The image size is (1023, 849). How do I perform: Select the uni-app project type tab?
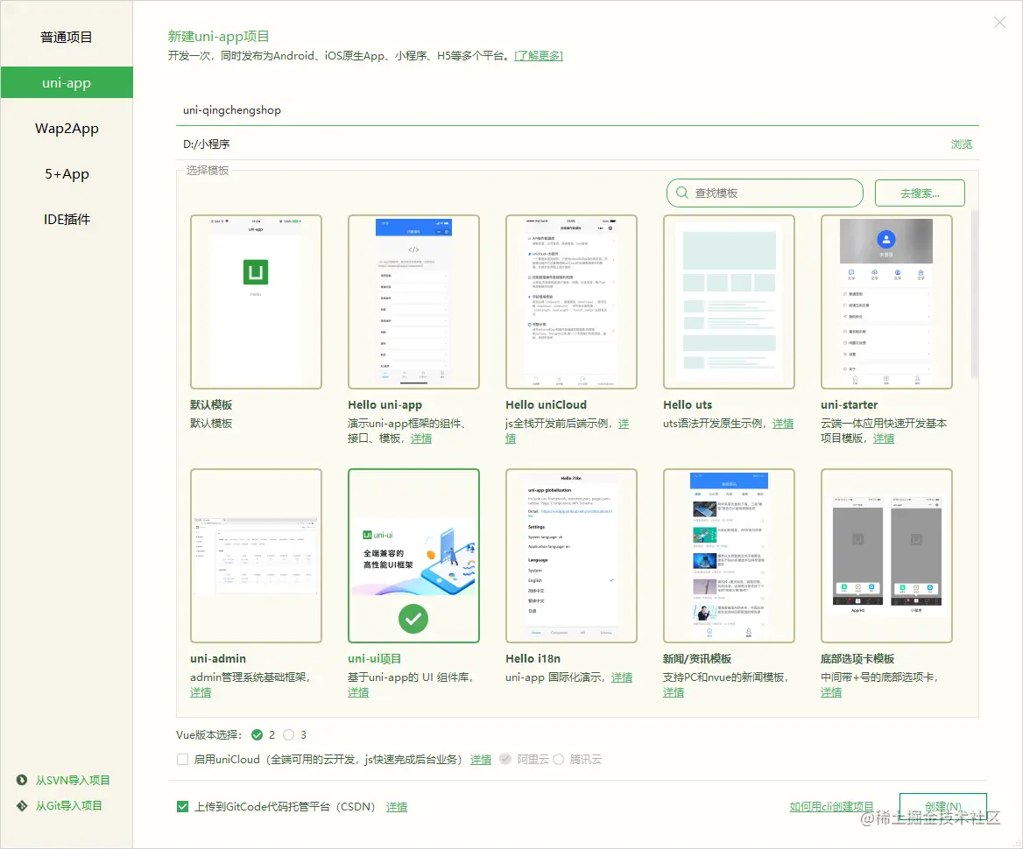tap(67, 83)
